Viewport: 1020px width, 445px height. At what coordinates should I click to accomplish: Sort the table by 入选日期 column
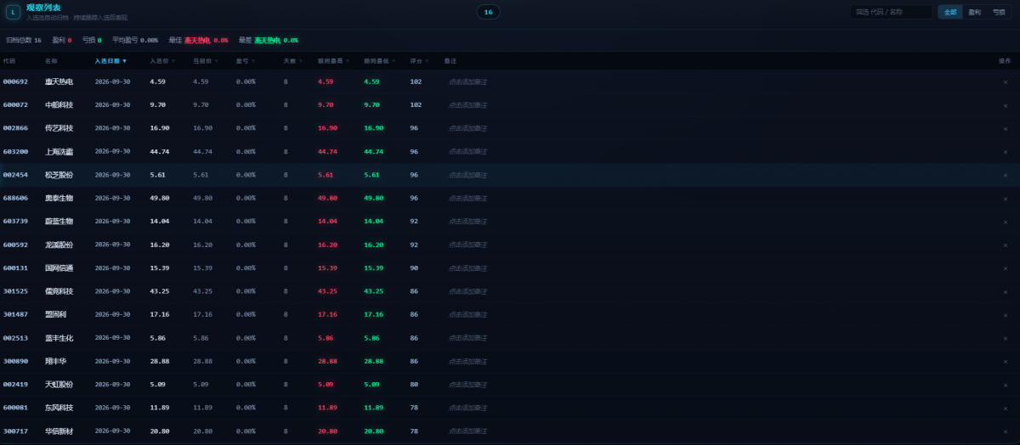click(110, 61)
